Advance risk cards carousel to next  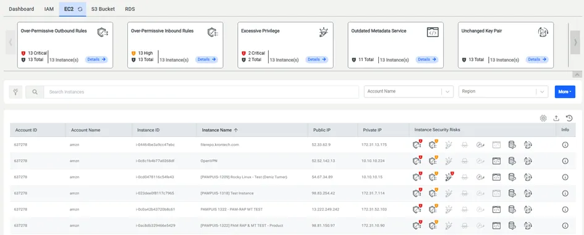[575, 42]
